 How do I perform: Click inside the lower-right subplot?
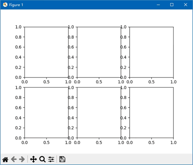click(x=152, y=113)
